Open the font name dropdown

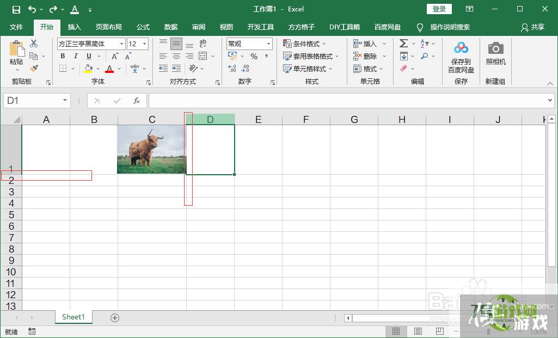tap(122, 44)
